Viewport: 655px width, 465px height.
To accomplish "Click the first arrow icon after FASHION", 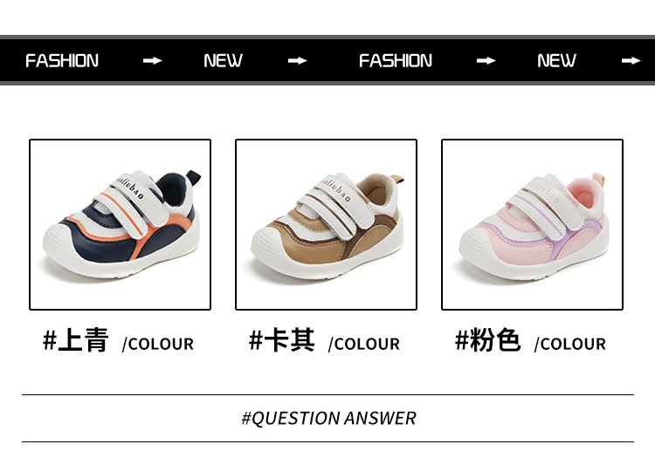I will click(x=153, y=61).
